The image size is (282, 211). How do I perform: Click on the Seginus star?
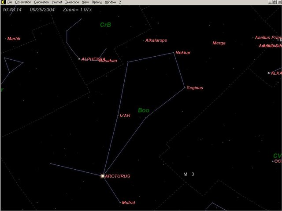[185, 88]
